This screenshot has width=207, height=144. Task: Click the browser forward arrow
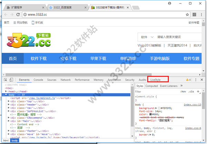tap(12, 15)
